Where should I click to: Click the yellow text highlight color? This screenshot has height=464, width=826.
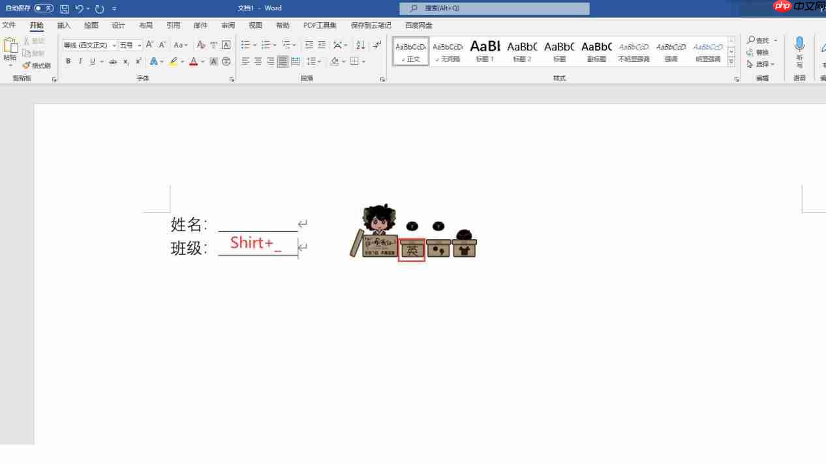173,61
